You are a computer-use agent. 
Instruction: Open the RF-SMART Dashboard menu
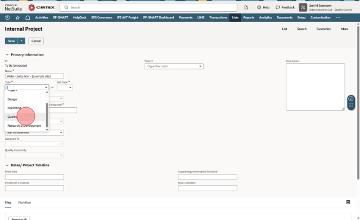(159, 17)
